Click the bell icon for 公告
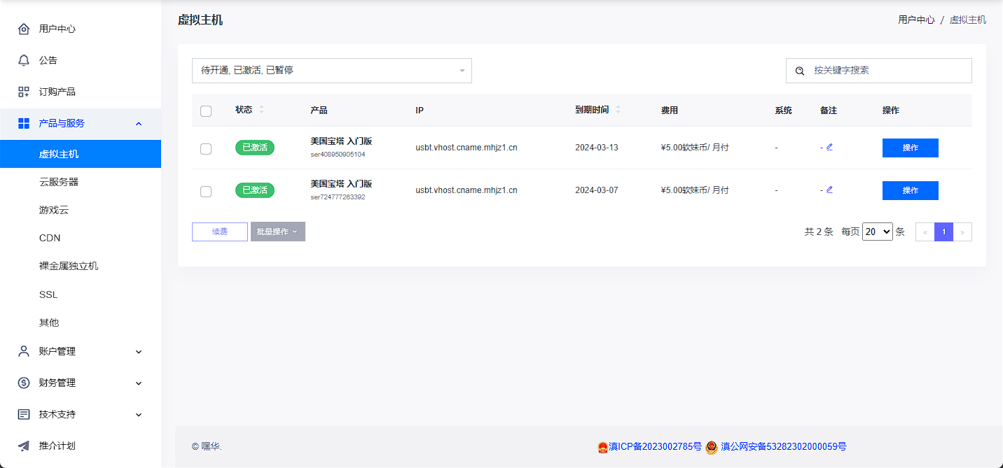The image size is (1003, 468). 24,60
